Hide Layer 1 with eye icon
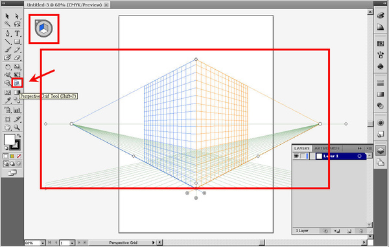 point(296,156)
